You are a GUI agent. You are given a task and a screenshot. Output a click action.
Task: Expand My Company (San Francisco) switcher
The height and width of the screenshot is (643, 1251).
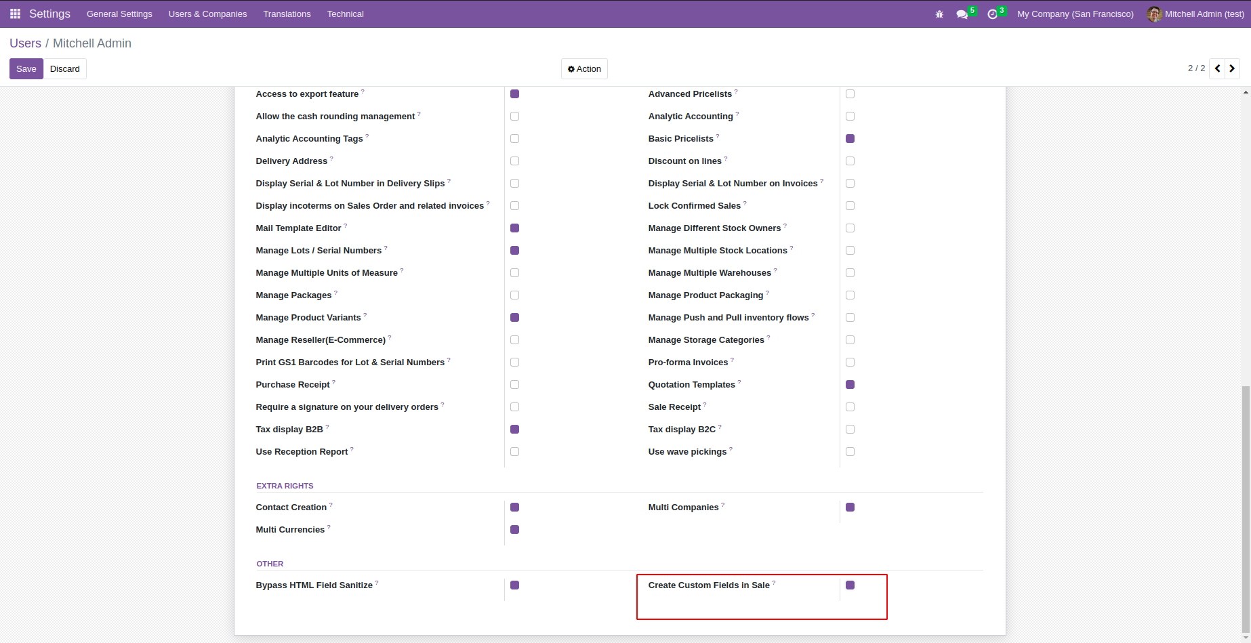(1075, 14)
